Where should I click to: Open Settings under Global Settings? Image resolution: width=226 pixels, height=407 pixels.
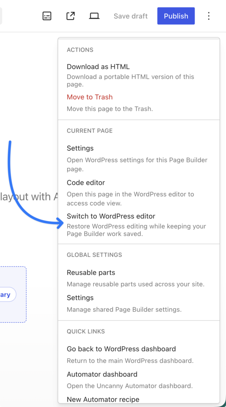80,297
